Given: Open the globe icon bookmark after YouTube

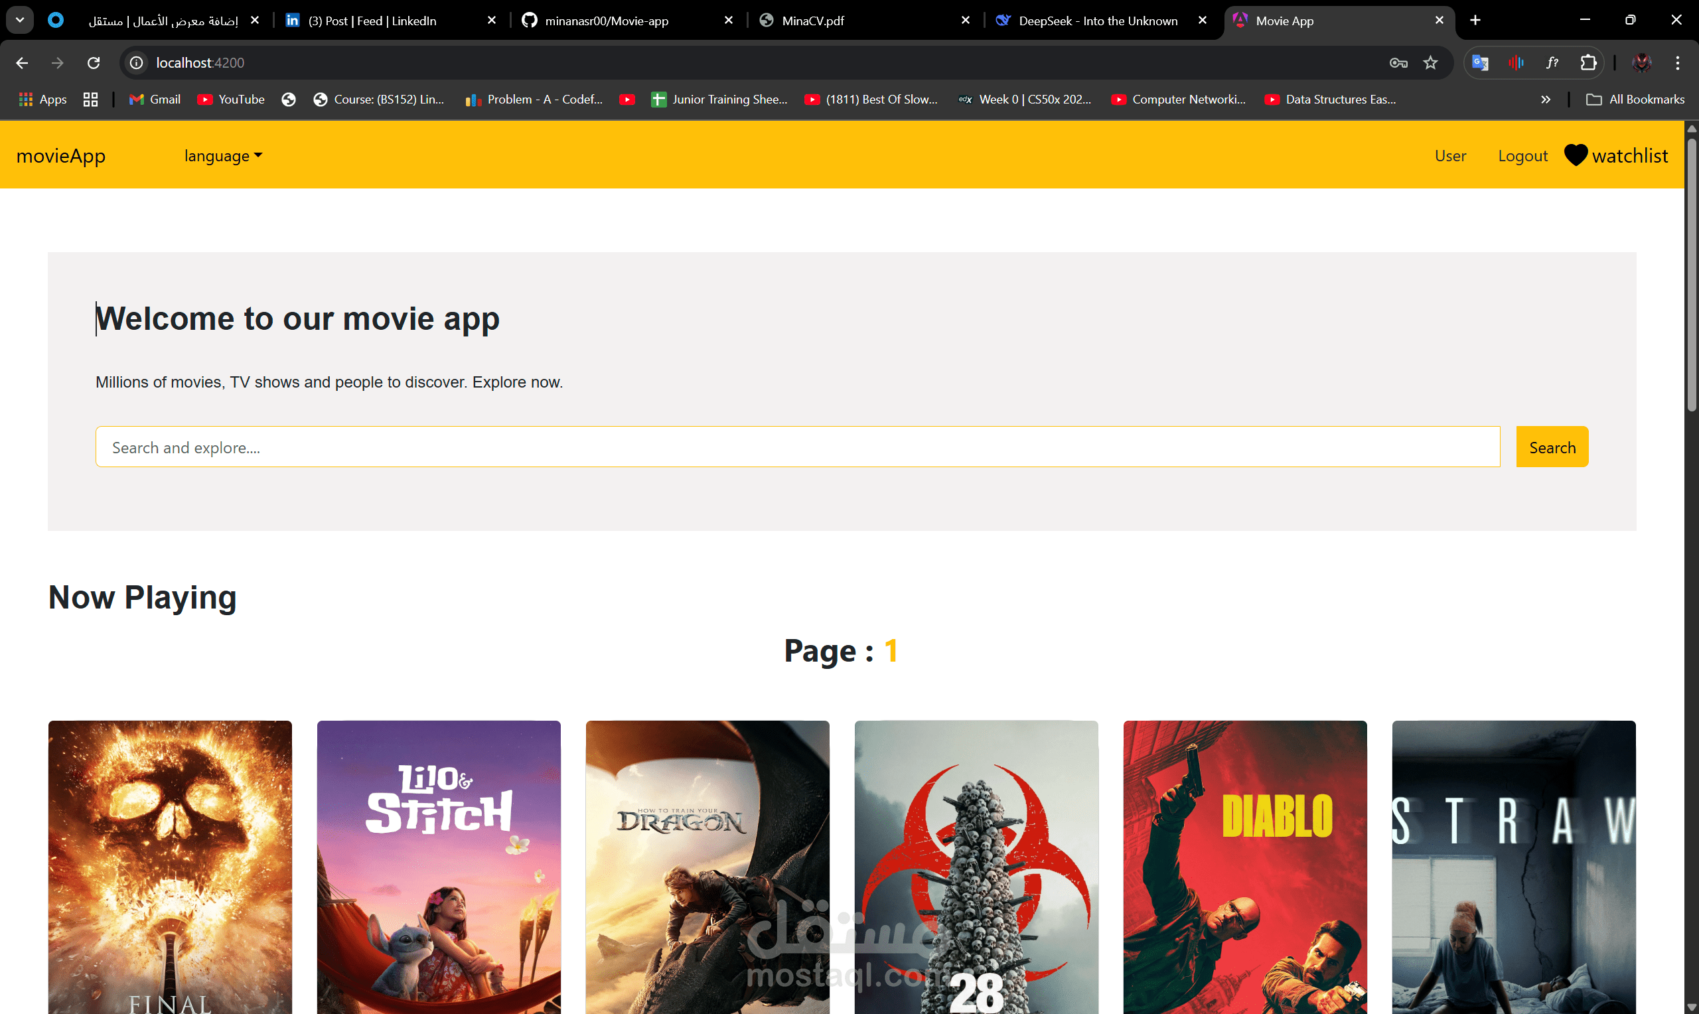Looking at the screenshot, I should [x=289, y=100].
